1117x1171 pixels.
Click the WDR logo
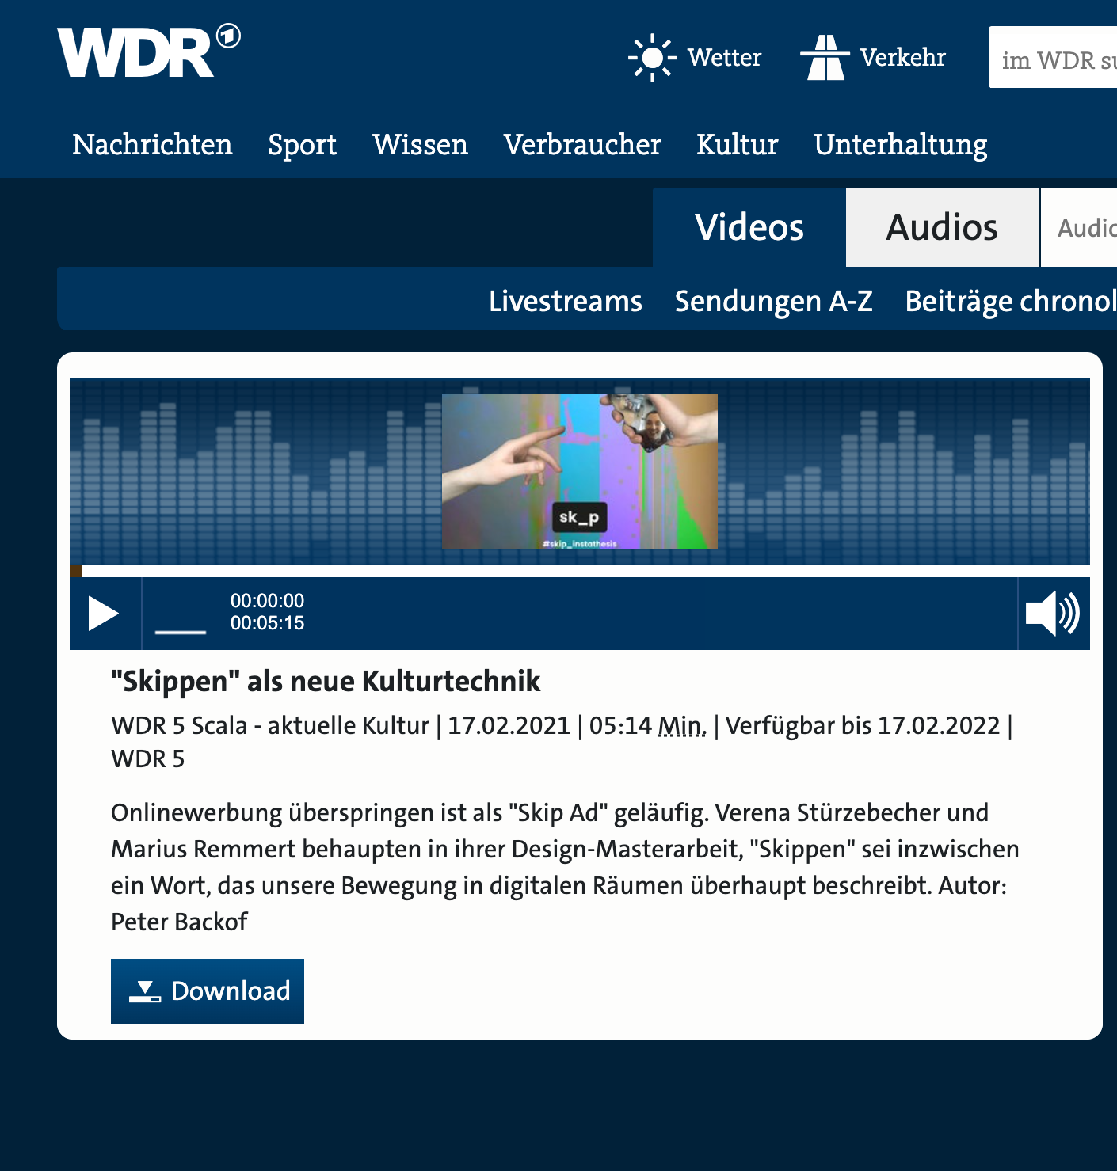(x=148, y=51)
